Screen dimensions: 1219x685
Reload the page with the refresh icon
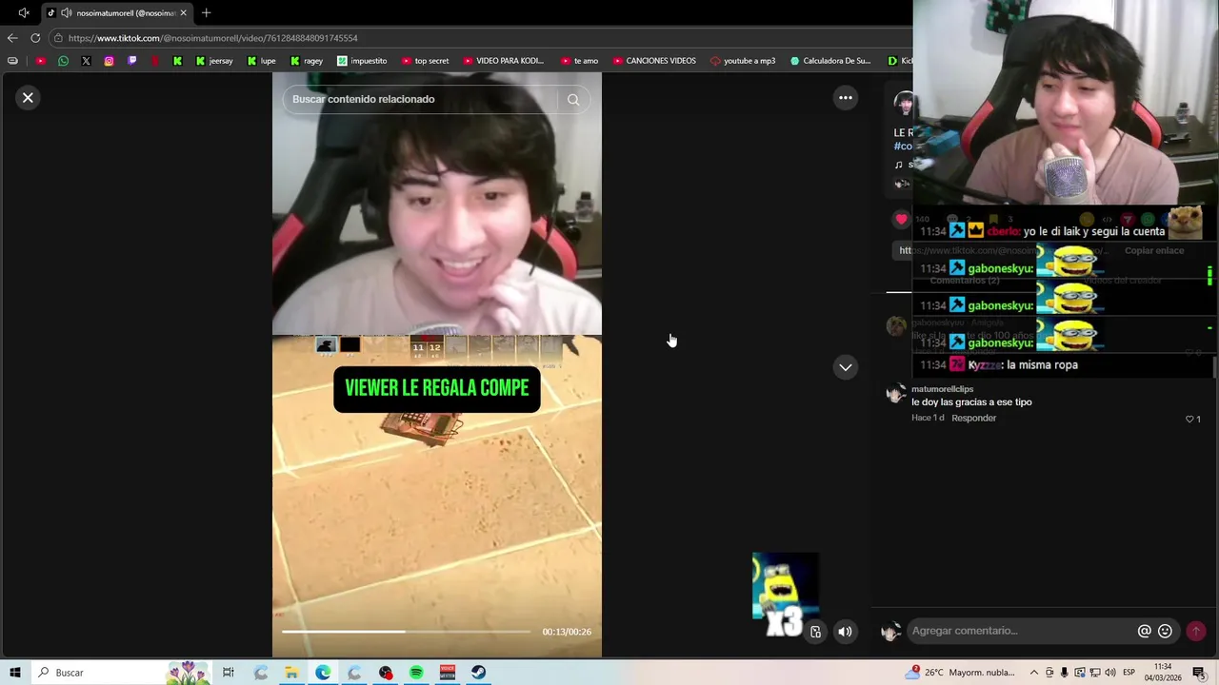(35, 38)
